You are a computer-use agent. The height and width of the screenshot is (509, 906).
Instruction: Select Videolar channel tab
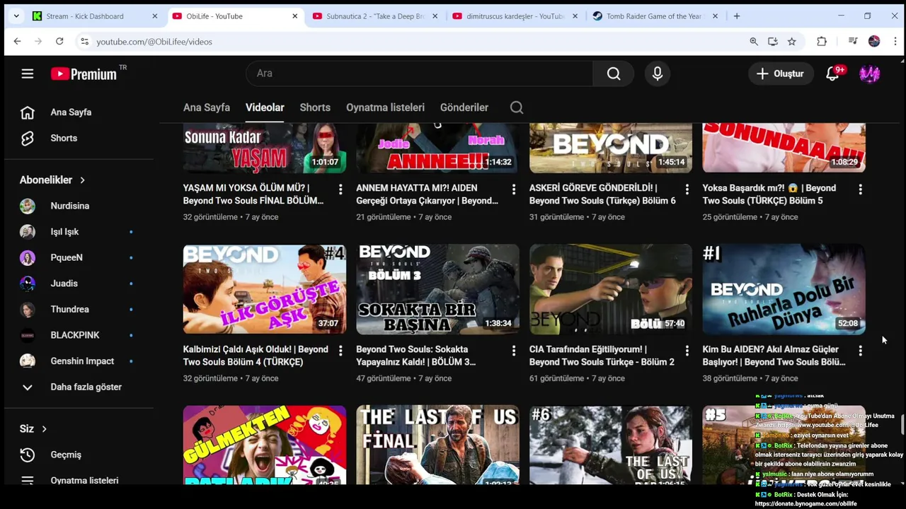coord(265,107)
